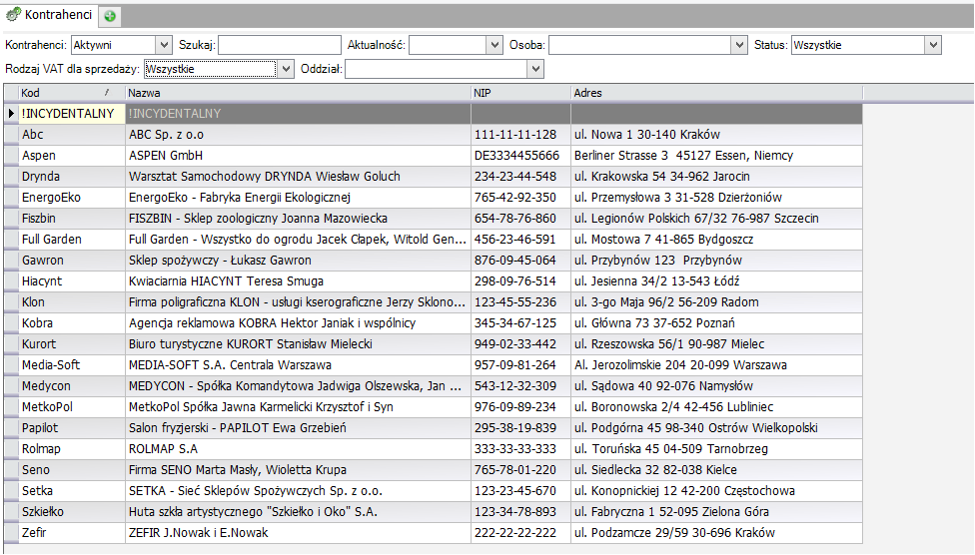The image size is (975, 555).
Task: Click the row indicator arrow for !INCYDENTALNY
Action: click(x=11, y=113)
